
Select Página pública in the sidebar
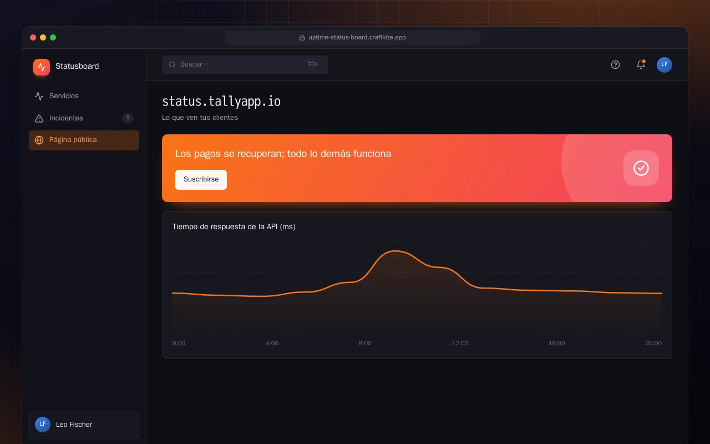pos(84,140)
